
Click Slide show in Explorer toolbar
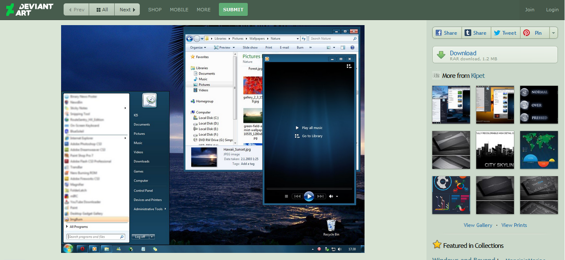pos(250,48)
